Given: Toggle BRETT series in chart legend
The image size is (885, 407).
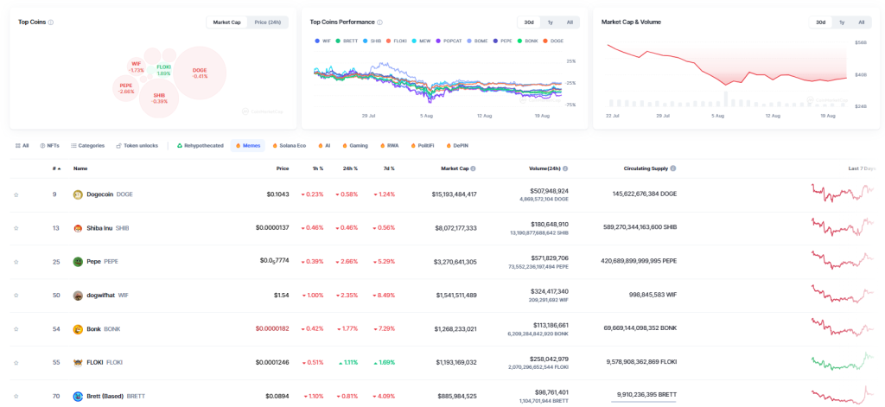Looking at the screenshot, I should (x=347, y=41).
